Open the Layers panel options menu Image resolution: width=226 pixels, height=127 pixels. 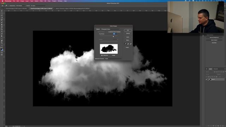225,69
